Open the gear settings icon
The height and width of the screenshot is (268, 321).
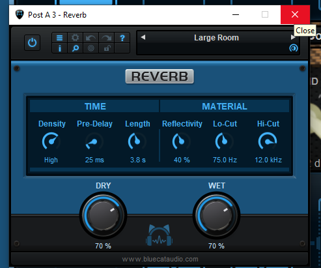pos(75,38)
